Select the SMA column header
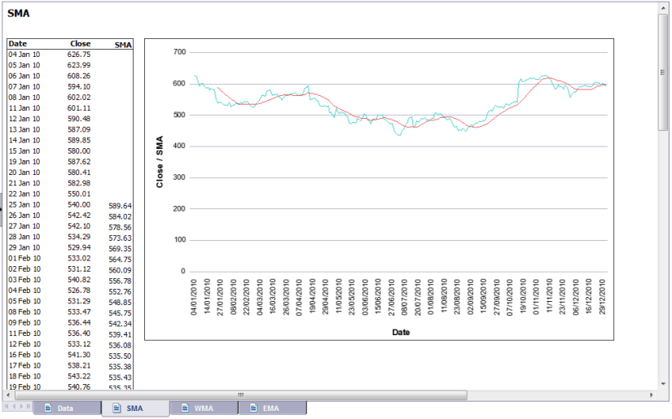Screen dimensions: 672x419 [123, 45]
